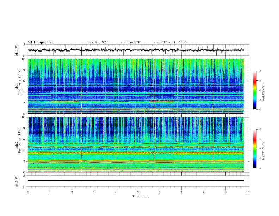Click the 'station=ATH' label

click(x=131, y=42)
